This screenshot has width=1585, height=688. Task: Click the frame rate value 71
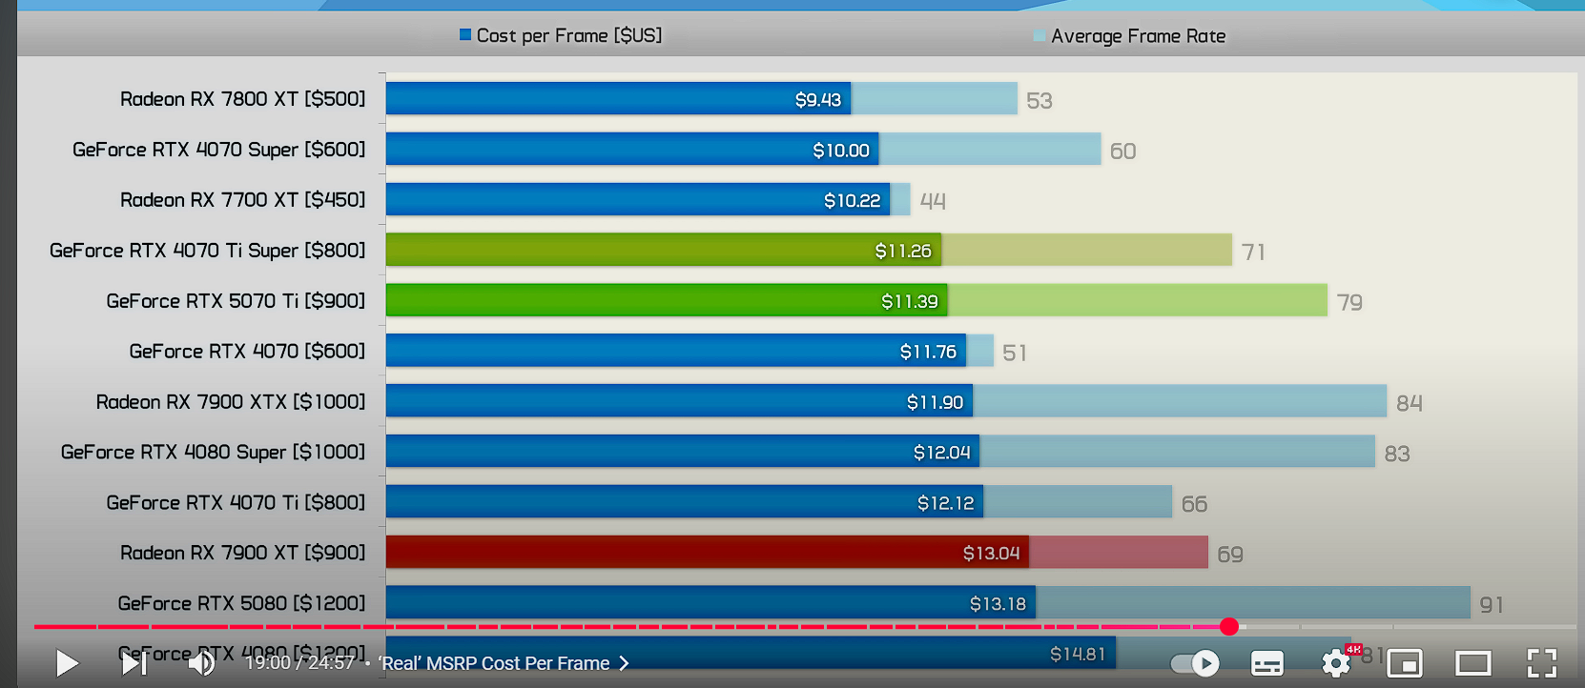tap(1254, 253)
